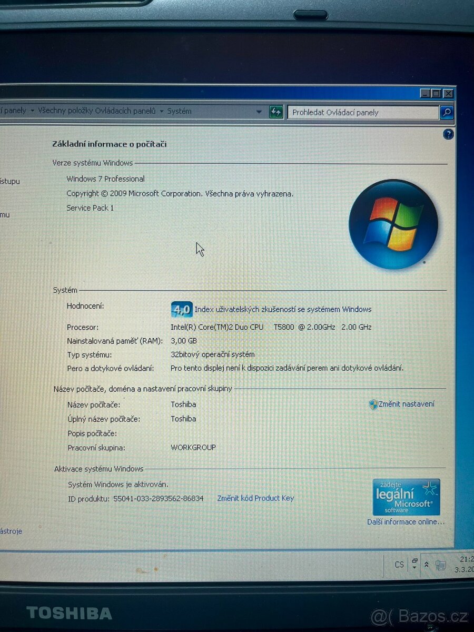Select the Systém breadcrumb item
This screenshot has width=474, height=632.
click(180, 111)
